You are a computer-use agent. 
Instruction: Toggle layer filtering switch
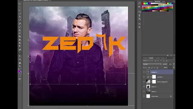174,61
